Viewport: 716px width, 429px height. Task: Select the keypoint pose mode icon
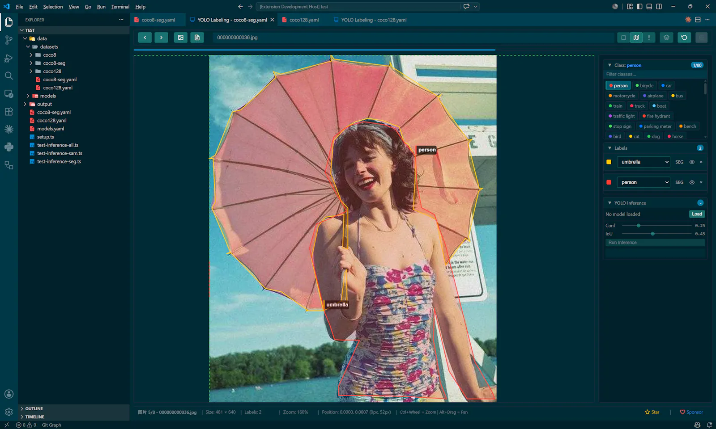point(649,38)
